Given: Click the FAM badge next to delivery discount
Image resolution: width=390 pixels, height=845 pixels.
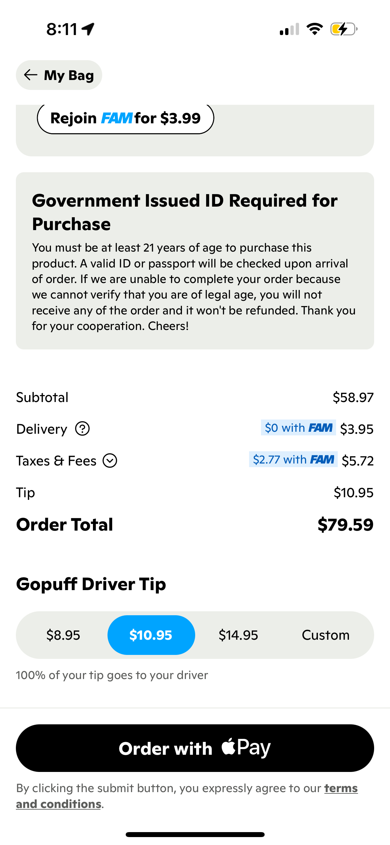Looking at the screenshot, I should coord(320,427).
